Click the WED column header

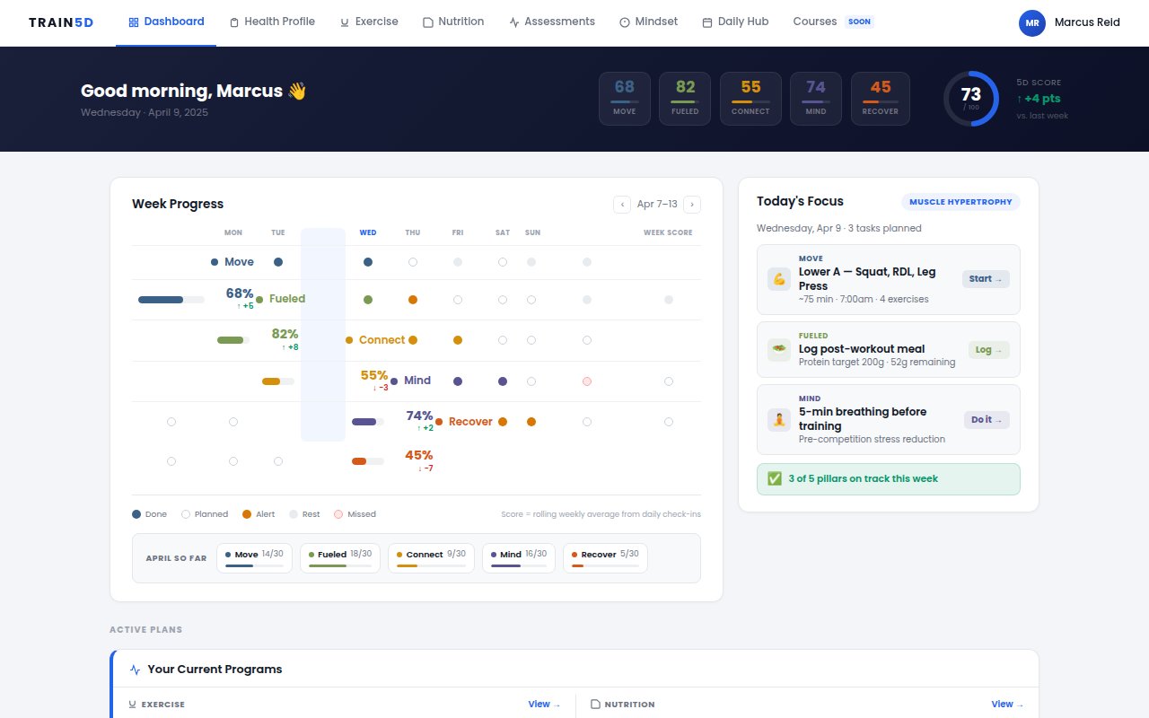pyautogui.click(x=368, y=232)
